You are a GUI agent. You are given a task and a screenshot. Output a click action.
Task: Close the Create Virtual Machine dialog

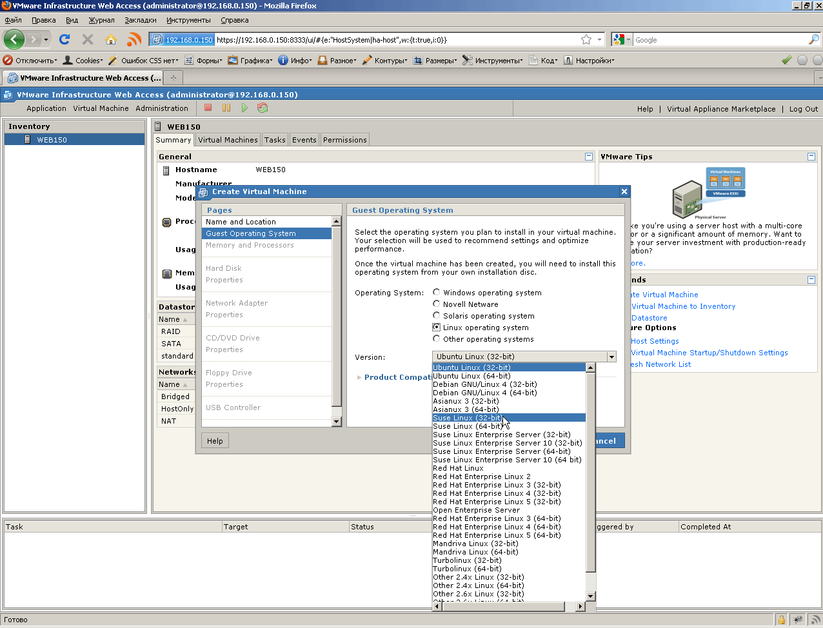[x=624, y=191]
